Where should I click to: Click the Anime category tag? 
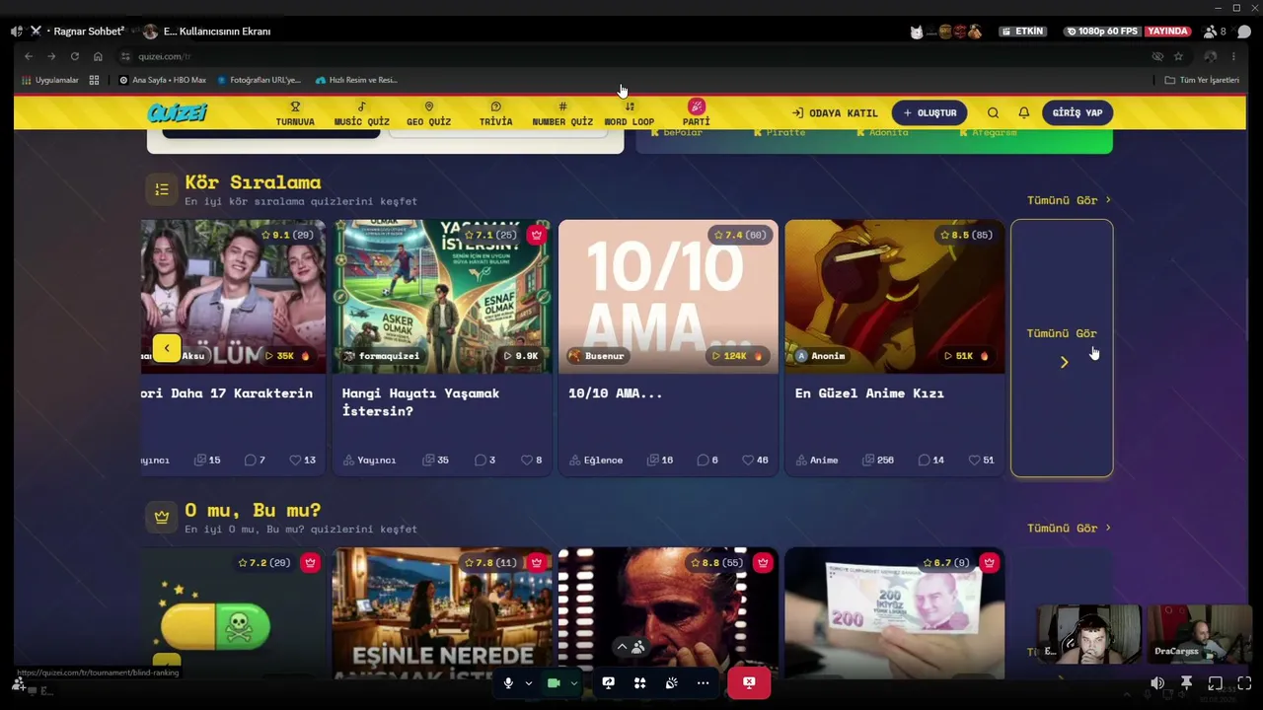point(818,461)
